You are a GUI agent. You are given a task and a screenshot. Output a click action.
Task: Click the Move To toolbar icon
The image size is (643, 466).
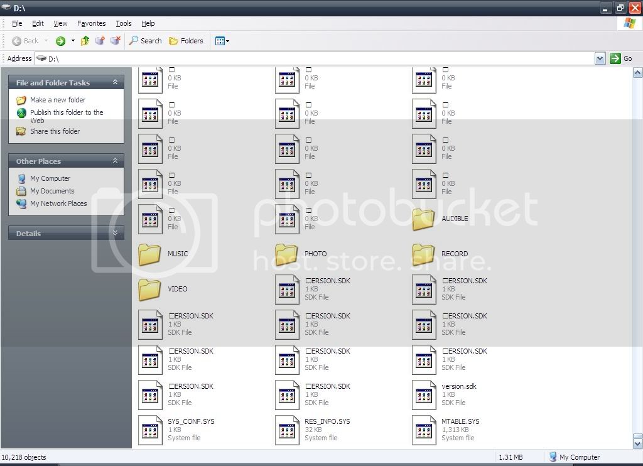[x=100, y=41]
